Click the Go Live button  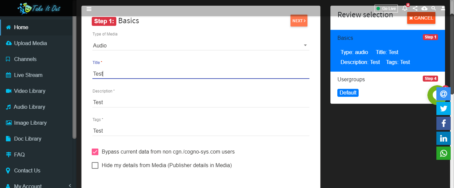pyautogui.click(x=386, y=9)
